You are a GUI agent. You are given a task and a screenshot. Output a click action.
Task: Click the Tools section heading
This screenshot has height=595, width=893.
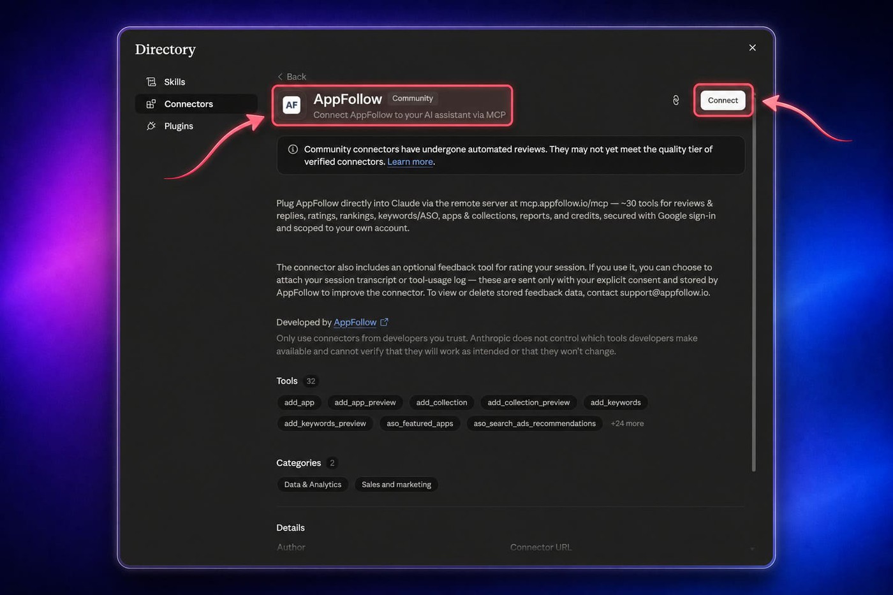pos(287,381)
